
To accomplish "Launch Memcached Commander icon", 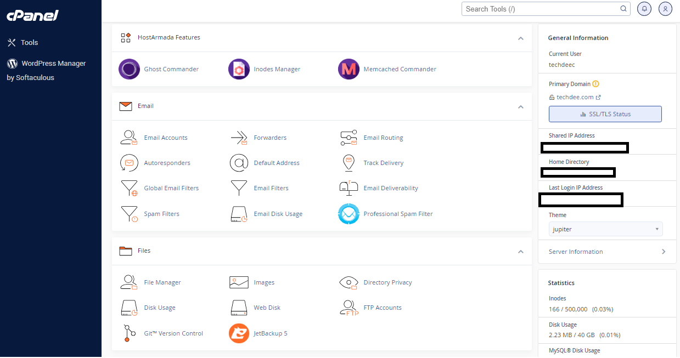I will pyautogui.click(x=349, y=69).
